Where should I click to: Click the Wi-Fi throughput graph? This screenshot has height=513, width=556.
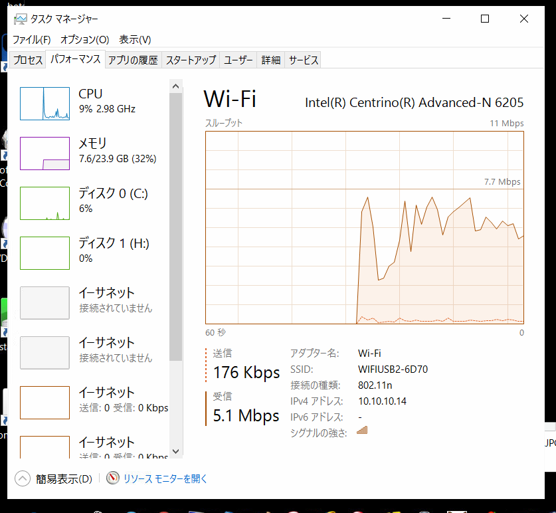tap(365, 227)
